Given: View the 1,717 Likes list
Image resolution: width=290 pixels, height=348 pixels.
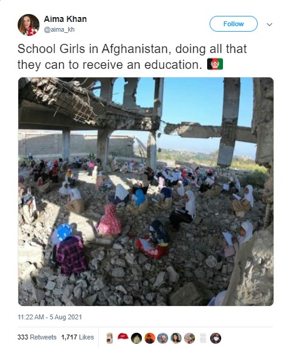Looking at the screenshot, I should pos(77,337).
